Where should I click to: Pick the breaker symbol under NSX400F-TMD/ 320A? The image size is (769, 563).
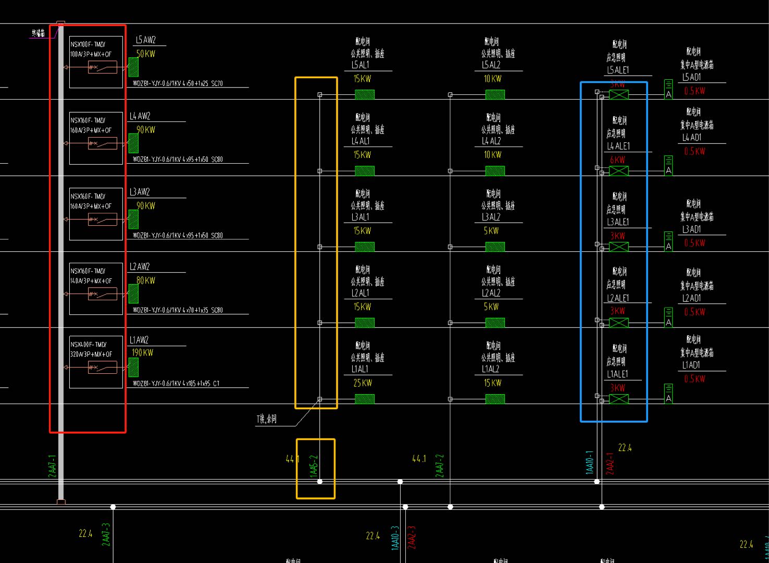pos(102,368)
